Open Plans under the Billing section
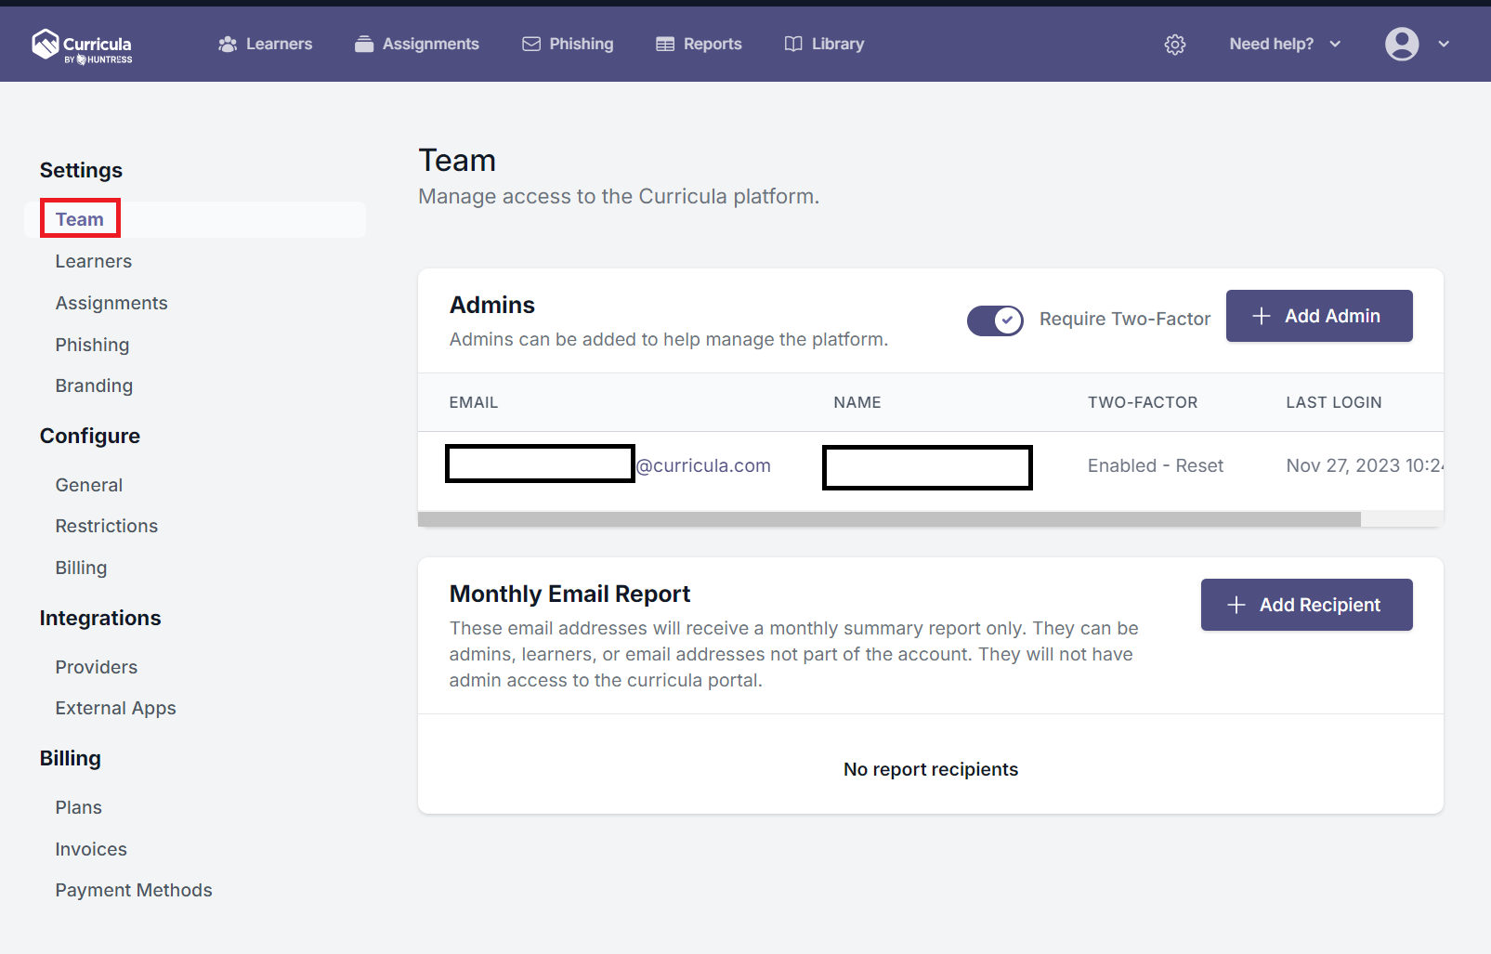 [79, 807]
